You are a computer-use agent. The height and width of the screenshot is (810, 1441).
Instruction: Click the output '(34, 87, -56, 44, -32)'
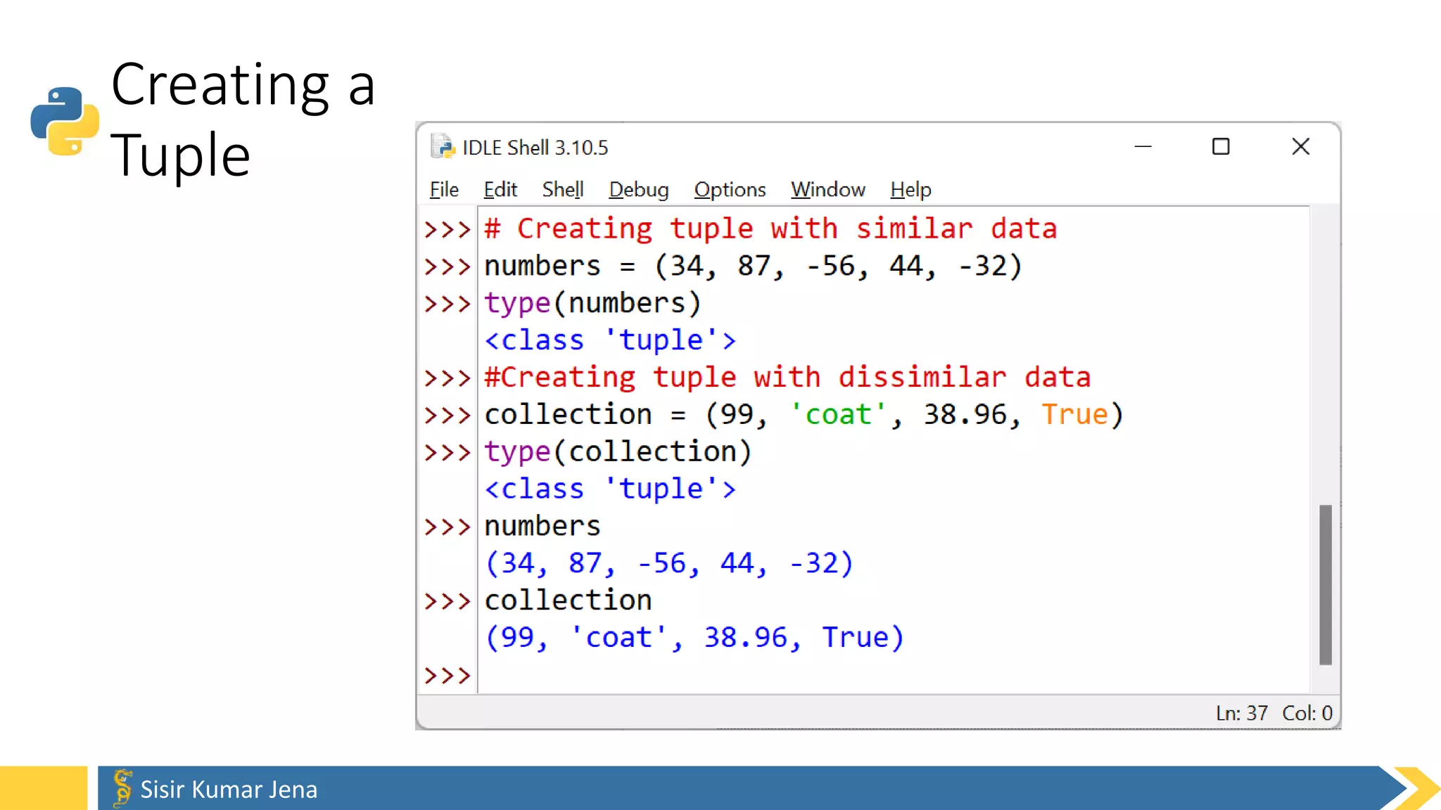[669, 563]
